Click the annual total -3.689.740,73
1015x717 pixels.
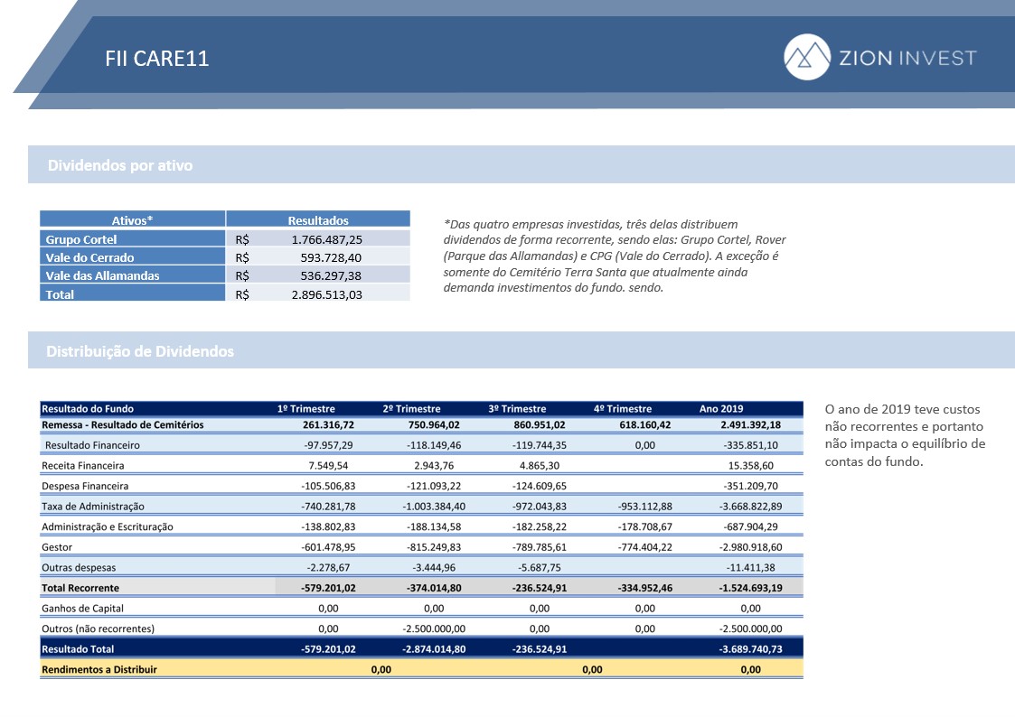pyautogui.click(x=750, y=649)
